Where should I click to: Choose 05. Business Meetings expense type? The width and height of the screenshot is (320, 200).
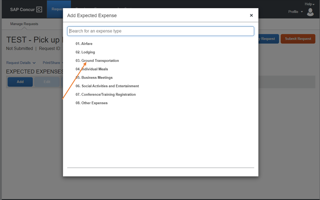(x=94, y=77)
